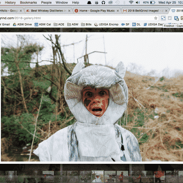
Task: Open the DL bookmark
Action: [136, 24]
